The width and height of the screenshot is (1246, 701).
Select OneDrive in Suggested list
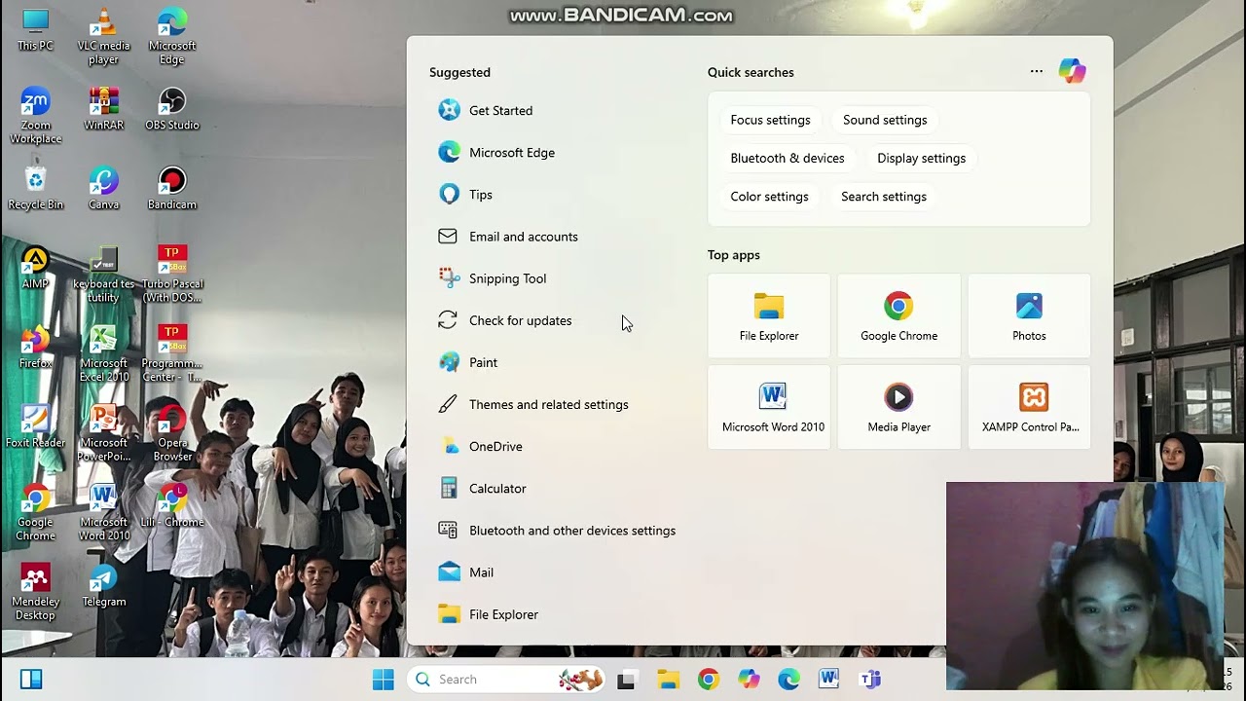point(555,446)
